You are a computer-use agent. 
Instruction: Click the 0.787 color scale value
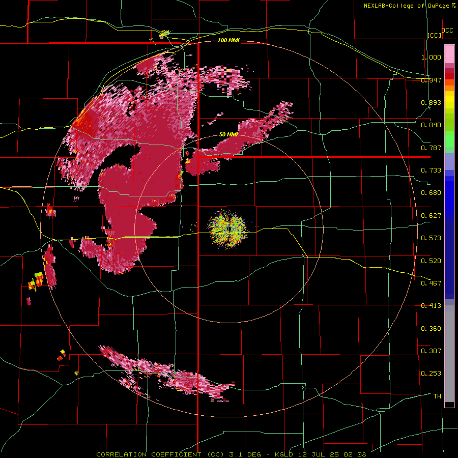(x=431, y=148)
